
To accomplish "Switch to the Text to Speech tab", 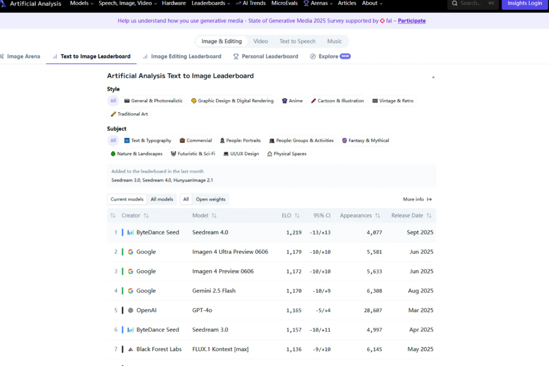I will click(x=297, y=41).
